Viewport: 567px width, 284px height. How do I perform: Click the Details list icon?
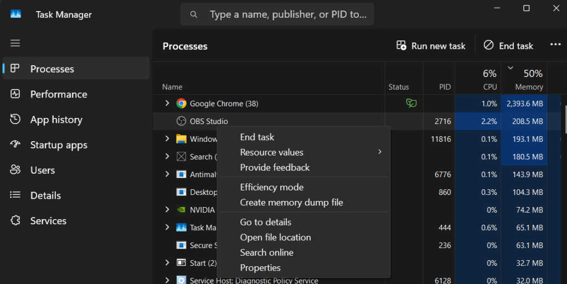pos(15,195)
